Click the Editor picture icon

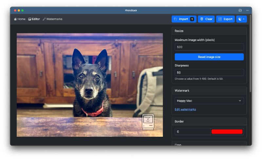pos(30,19)
